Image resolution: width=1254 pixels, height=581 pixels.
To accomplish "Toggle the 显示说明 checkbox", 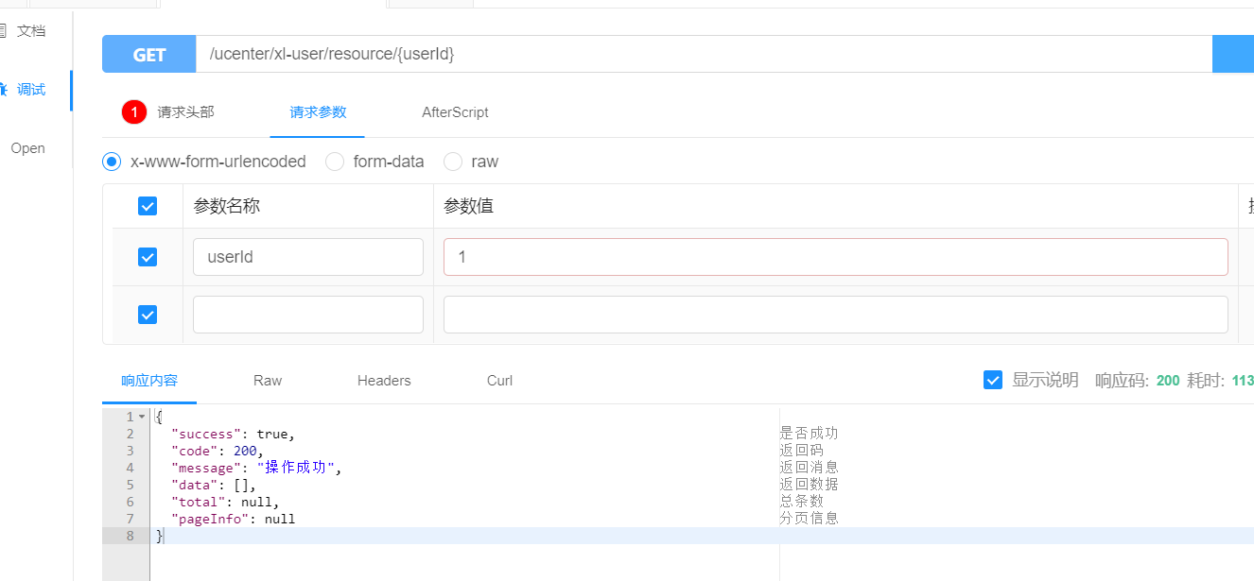I will pyautogui.click(x=993, y=380).
